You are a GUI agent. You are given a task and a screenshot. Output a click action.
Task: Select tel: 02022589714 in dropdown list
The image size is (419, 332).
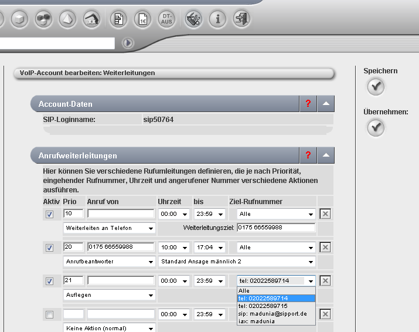coord(276,299)
